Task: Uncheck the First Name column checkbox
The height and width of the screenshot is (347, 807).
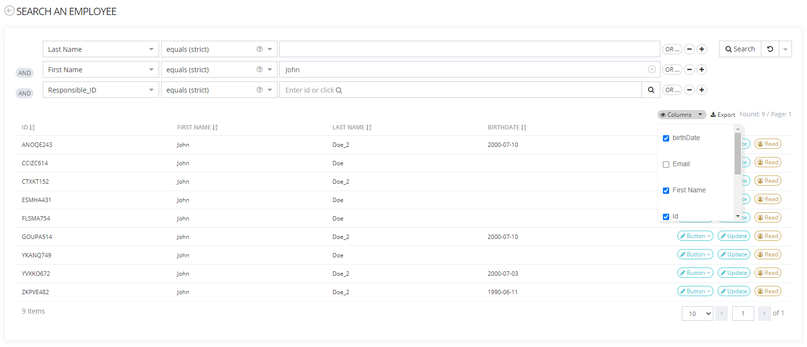Action: (666, 191)
